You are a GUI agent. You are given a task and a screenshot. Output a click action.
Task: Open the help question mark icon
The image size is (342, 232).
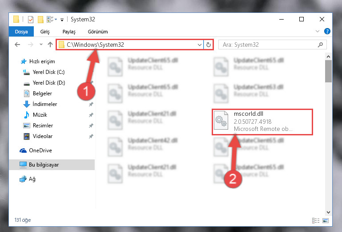pyautogui.click(x=327, y=31)
